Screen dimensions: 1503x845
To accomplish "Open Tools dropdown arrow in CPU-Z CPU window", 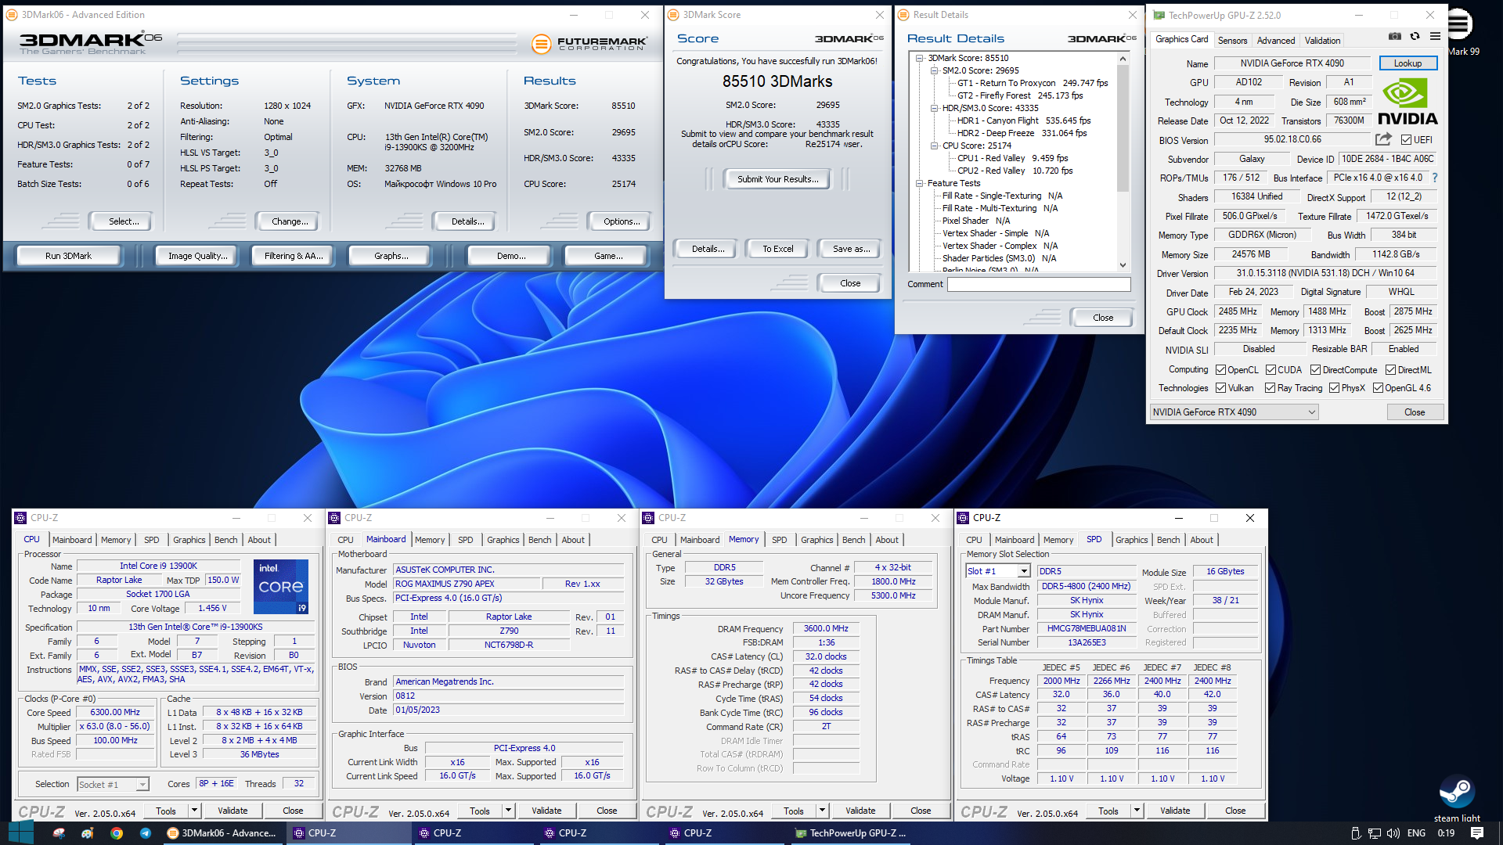I will click(195, 811).
